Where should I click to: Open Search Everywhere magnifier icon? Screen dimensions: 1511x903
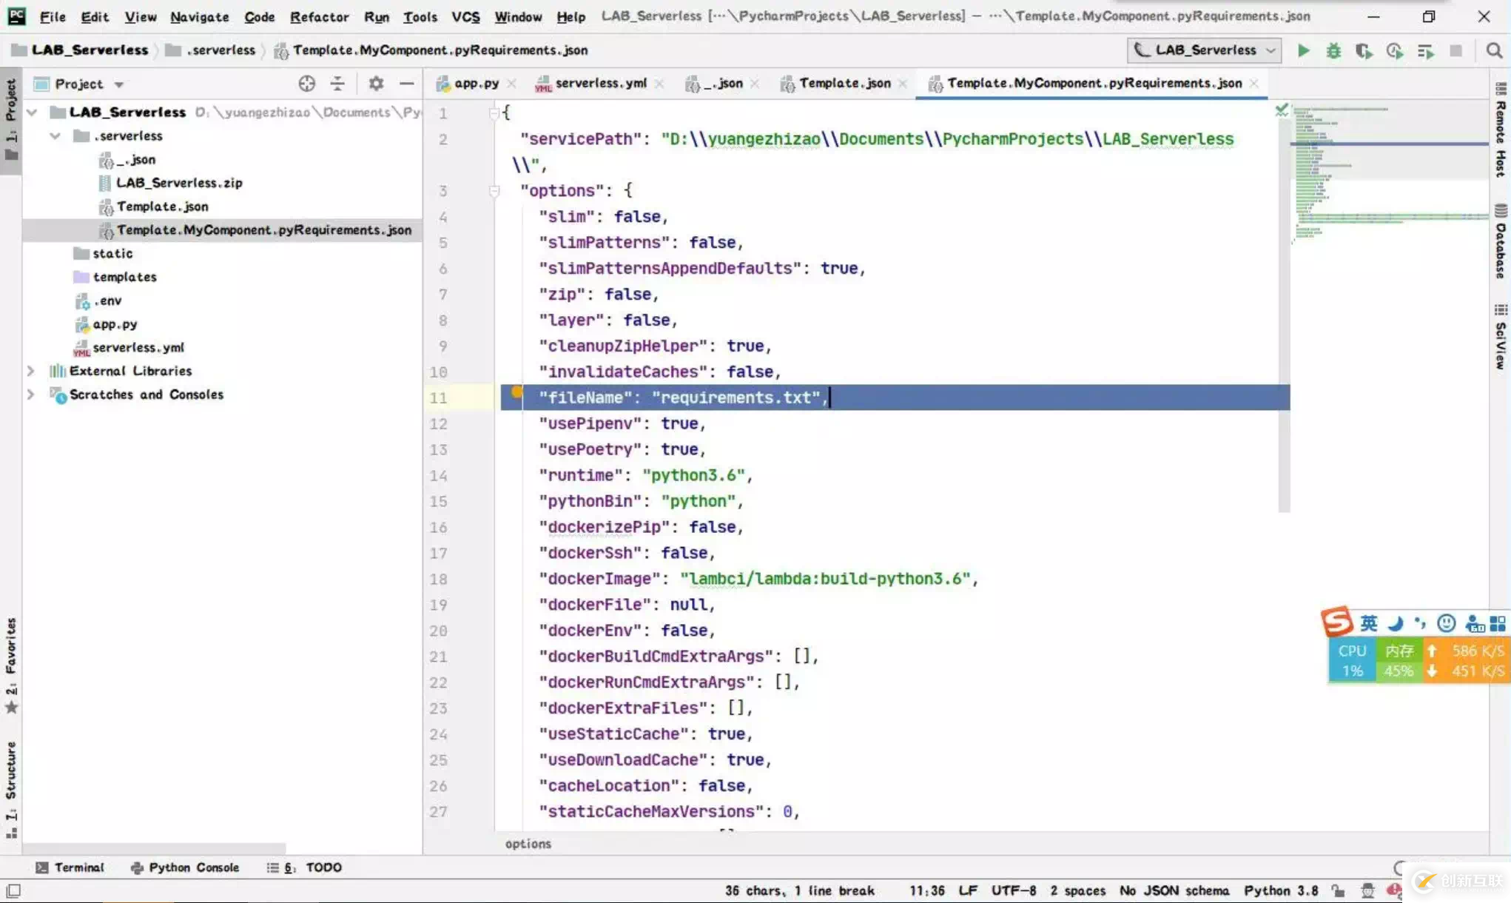(1494, 50)
